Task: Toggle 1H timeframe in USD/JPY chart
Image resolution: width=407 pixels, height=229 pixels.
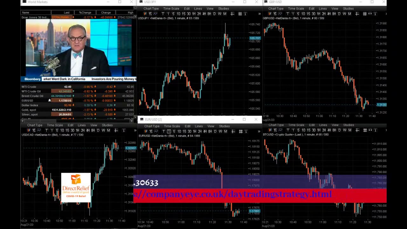Action: pos(194,14)
